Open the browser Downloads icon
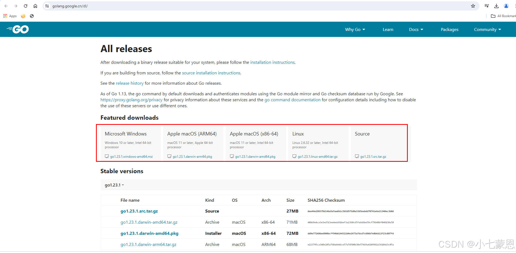The height and width of the screenshot is (253, 516). point(496,6)
